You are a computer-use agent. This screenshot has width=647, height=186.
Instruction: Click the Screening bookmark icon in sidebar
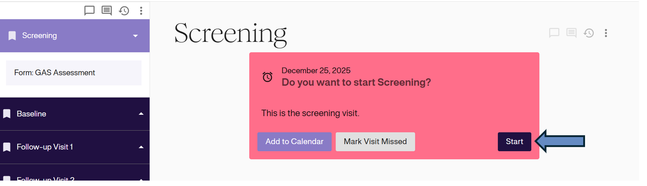[12, 35]
